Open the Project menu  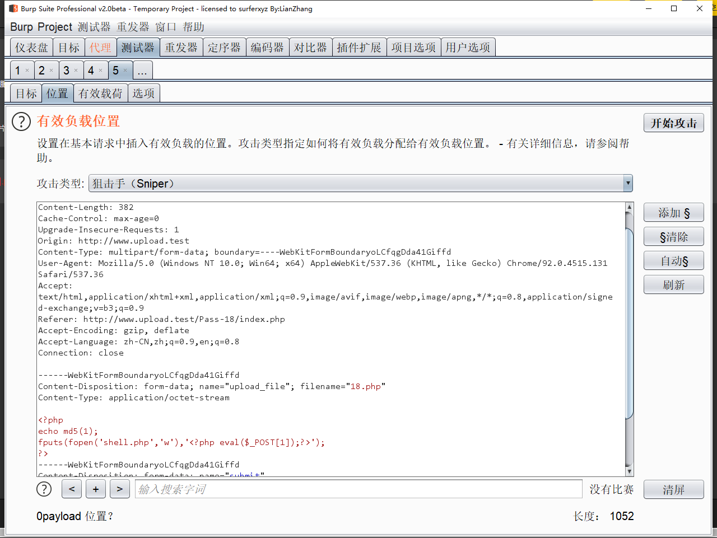tap(55, 27)
